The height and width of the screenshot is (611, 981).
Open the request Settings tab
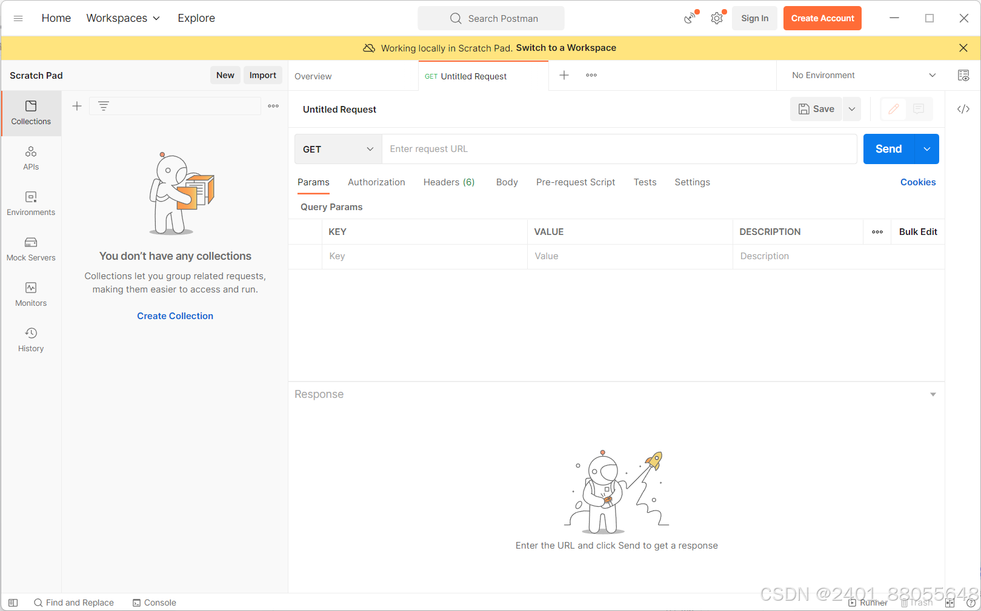click(x=693, y=182)
